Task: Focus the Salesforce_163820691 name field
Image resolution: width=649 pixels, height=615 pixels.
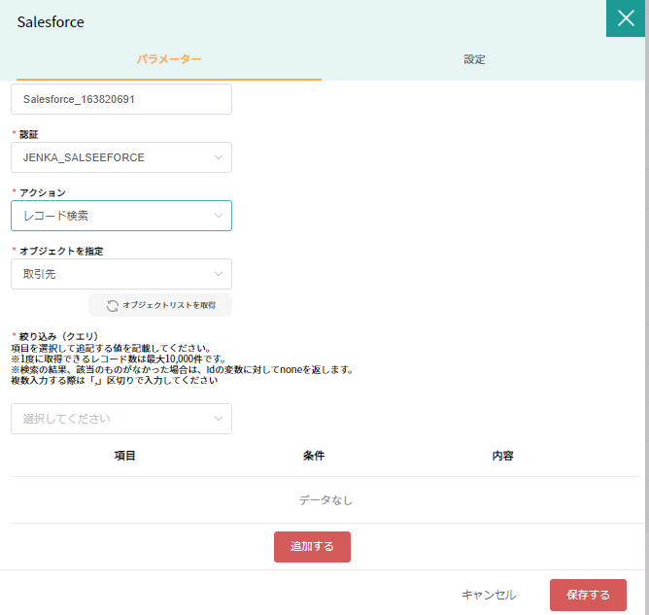Action: pyautogui.click(x=121, y=99)
